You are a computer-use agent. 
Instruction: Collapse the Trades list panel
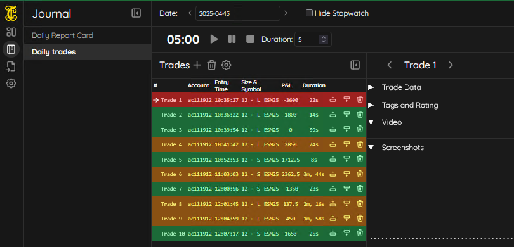[355, 65]
